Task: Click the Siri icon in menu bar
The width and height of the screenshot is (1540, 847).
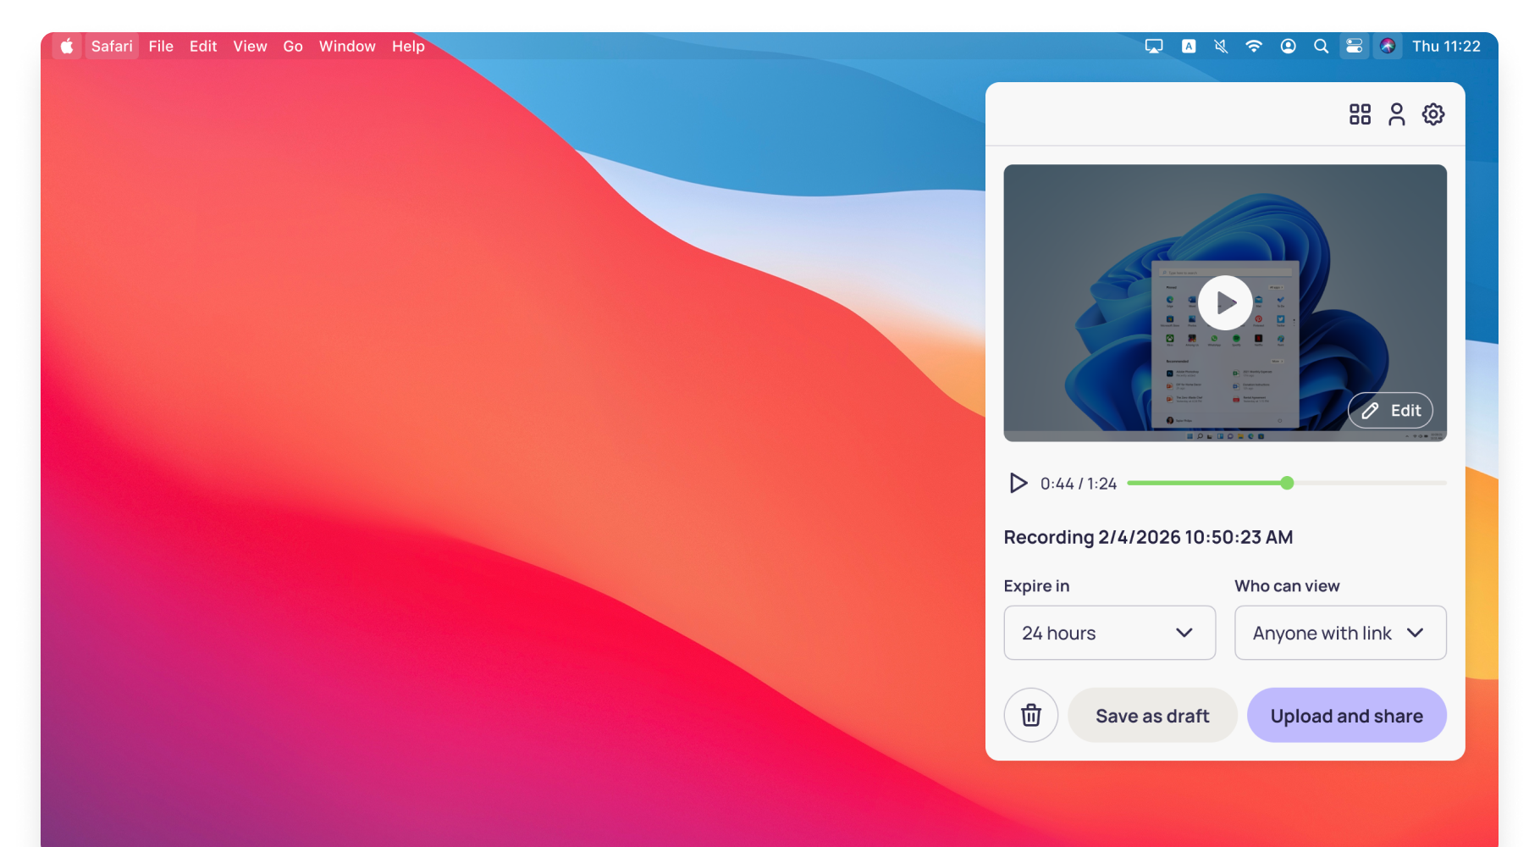Action: coord(1388,47)
